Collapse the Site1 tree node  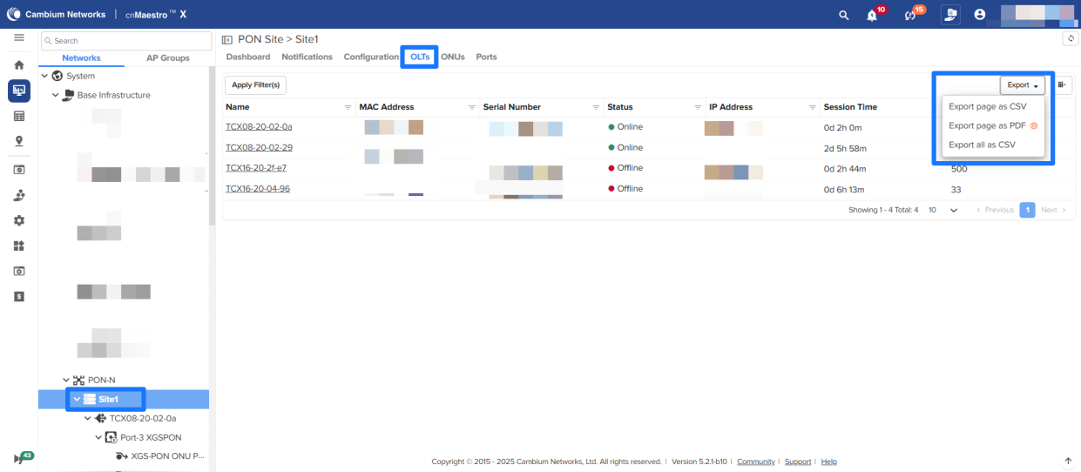77,399
